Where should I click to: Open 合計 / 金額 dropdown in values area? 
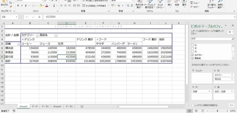click(x=232, y=91)
